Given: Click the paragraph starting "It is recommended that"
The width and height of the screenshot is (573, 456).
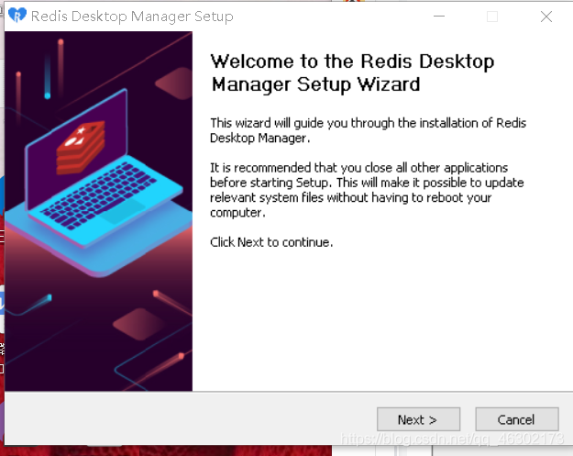Looking at the screenshot, I should coord(367,190).
